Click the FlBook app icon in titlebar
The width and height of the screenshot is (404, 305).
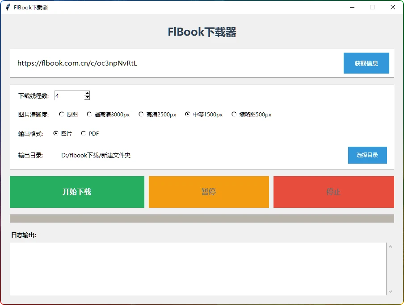click(7, 7)
